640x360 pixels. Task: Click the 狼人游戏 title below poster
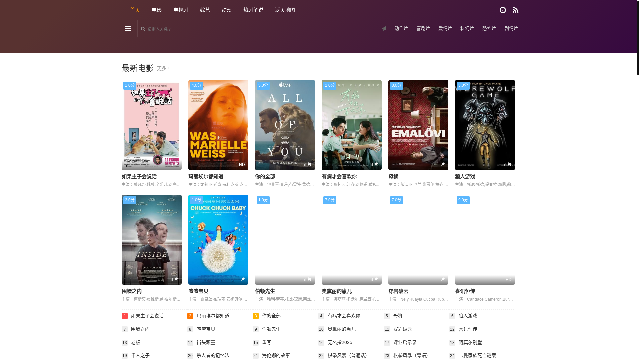click(465, 177)
